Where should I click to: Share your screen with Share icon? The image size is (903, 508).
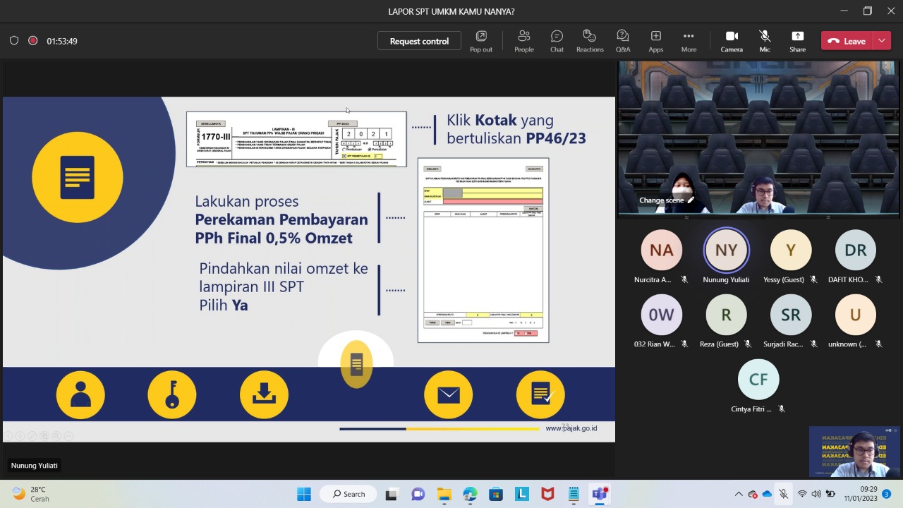coord(797,41)
